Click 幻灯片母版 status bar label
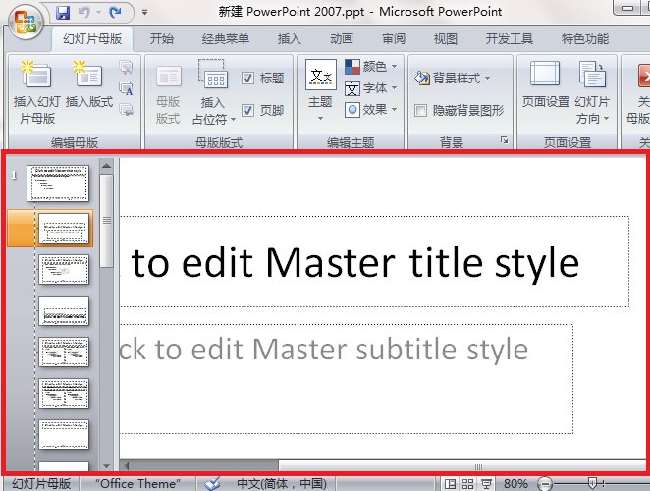This screenshot has width=650, height=491. coord(41,483)
